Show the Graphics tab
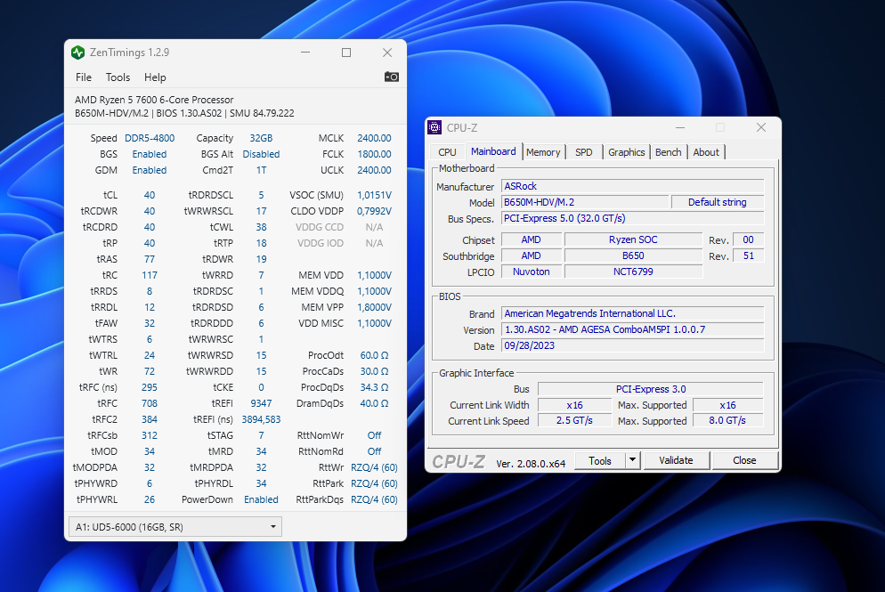Image resolution: width=885 pixels, height=592 pixels. [626, 152]
